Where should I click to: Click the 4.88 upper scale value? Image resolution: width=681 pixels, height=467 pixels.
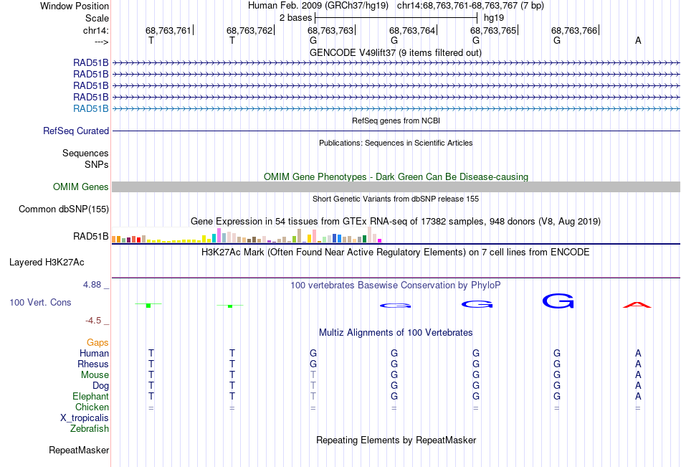click(92, 285)
